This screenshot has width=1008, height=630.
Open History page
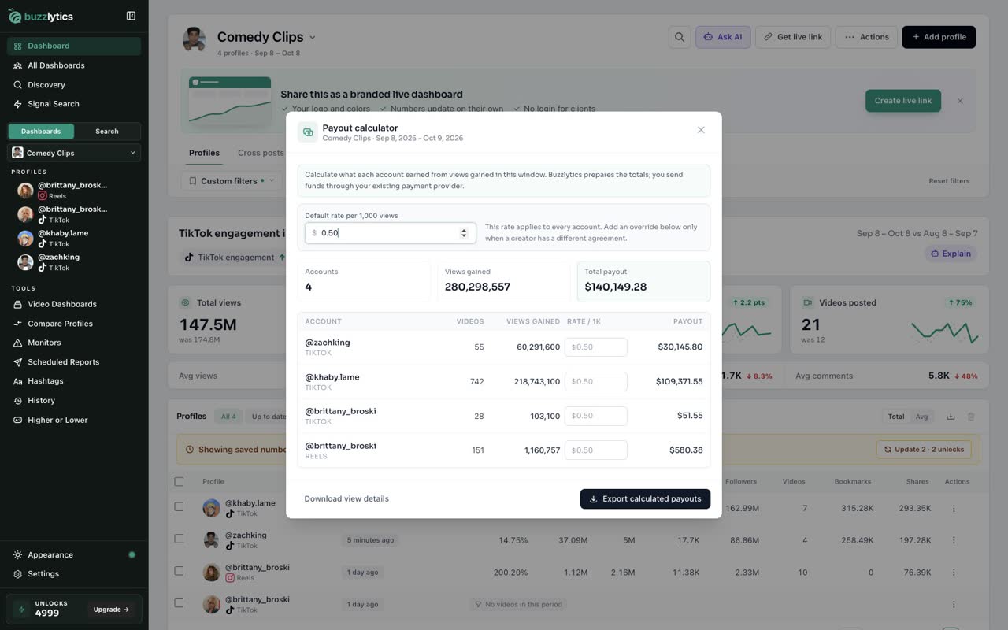pos(74,401)
